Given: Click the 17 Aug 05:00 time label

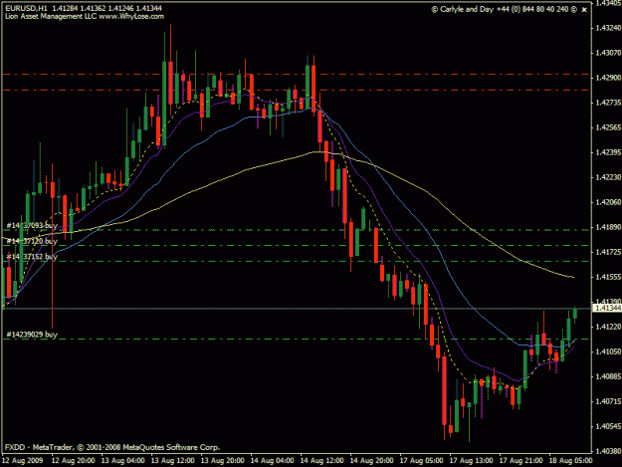Looking at the screenshot, I should click(421, 461).
